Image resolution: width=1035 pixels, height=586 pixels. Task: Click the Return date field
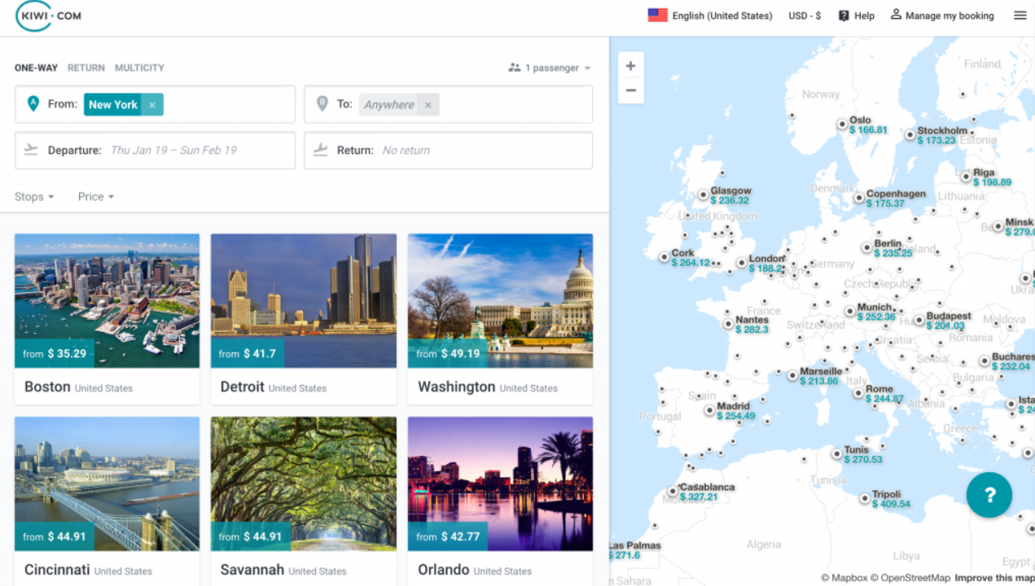[448, 150]
